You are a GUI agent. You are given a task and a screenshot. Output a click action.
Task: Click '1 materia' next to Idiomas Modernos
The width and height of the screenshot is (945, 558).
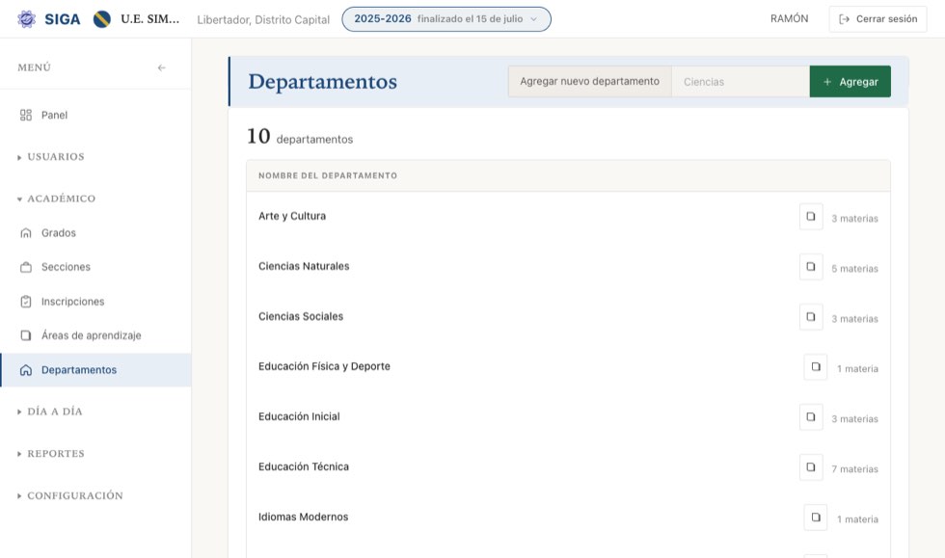coord(857,519)
